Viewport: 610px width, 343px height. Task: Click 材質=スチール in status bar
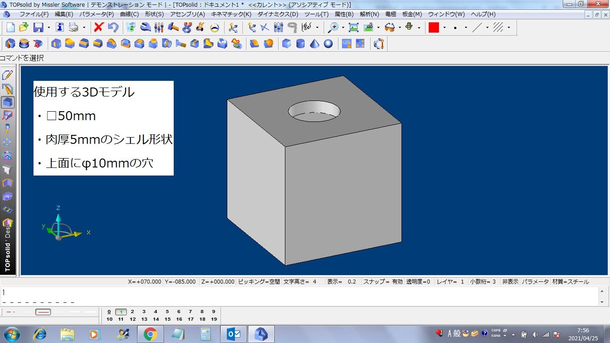pos(570,282)
